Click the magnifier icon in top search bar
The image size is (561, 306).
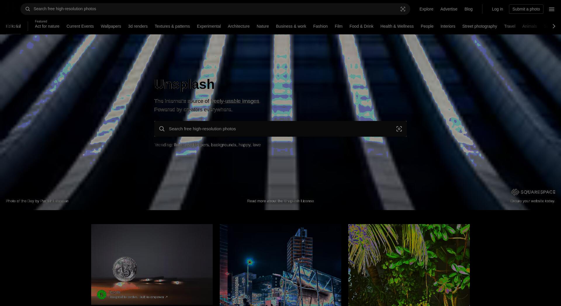tap(28, 9)
